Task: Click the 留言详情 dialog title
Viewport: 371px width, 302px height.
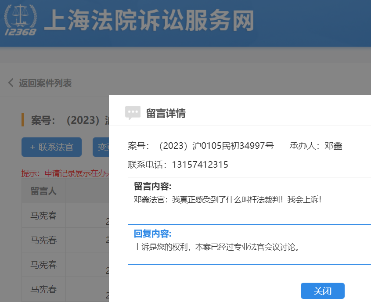Action: coord(166,114)
